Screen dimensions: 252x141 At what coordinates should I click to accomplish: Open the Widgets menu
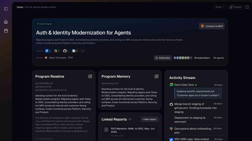[236, 7]
